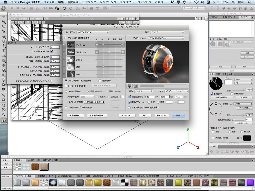Image resolution: width=255 pixels, height=191 pixels.
Task: Toggle the オブジェクト設定を上書き checkbox
Action: click(66, 38)
